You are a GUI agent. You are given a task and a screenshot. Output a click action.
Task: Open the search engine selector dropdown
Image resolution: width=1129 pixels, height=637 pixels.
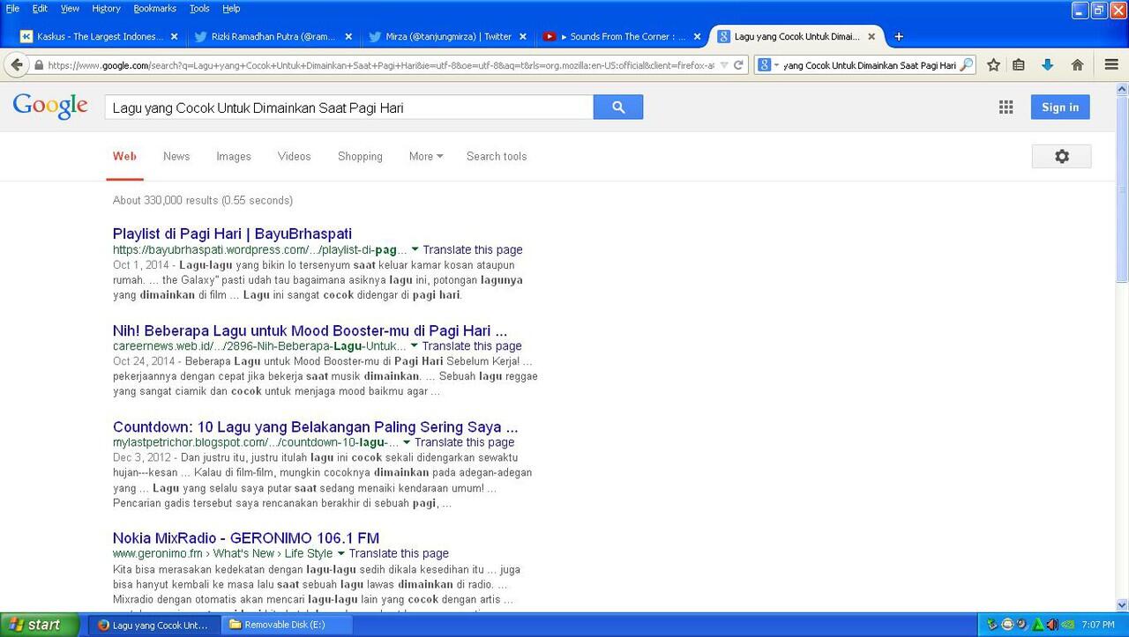767,65
